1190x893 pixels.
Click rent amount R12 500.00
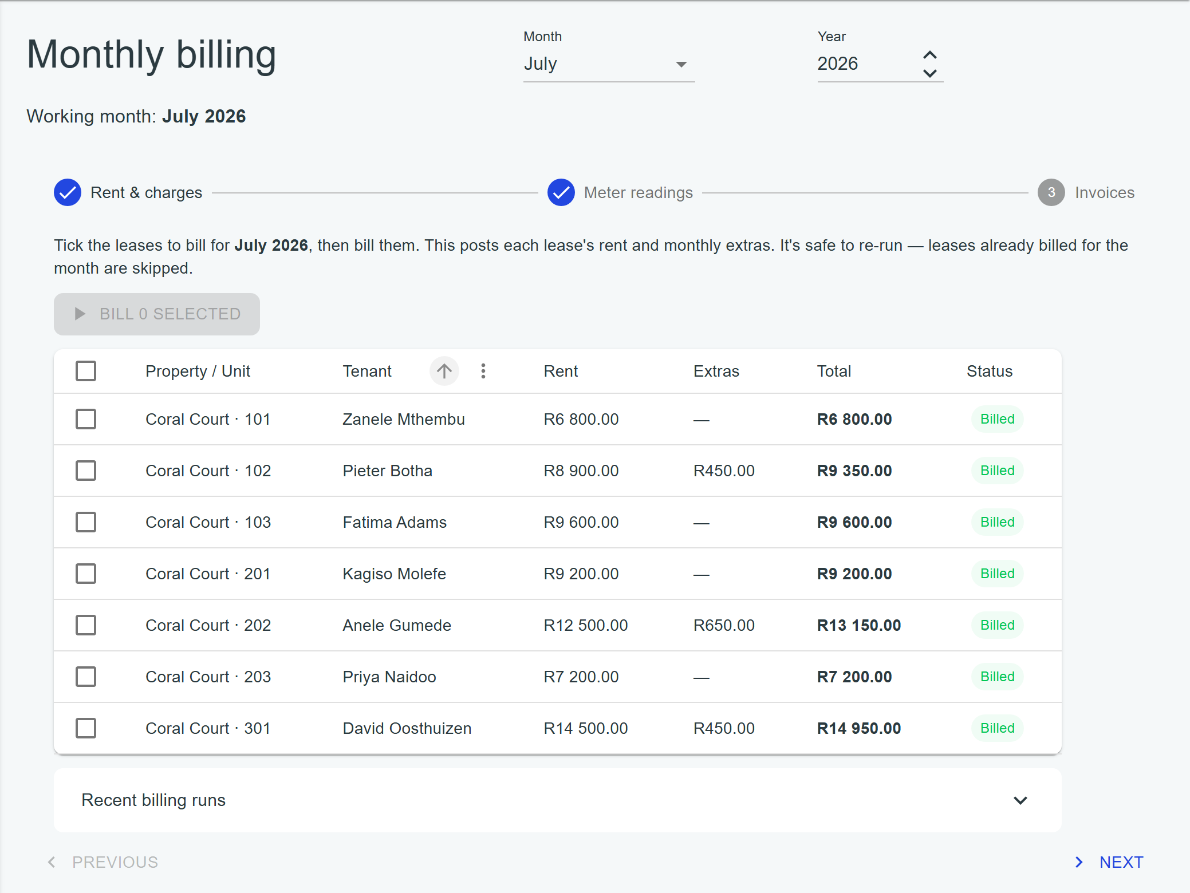585,625
